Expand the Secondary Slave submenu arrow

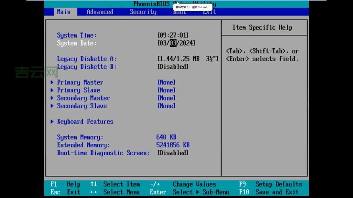pos(52,106)
